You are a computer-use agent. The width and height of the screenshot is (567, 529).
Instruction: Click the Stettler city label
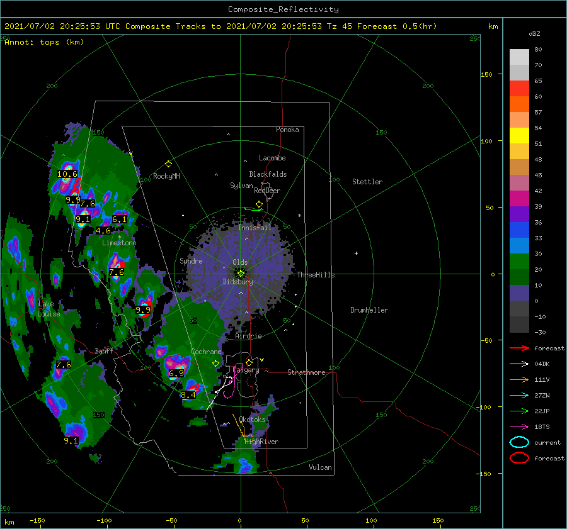coord(367,182)
